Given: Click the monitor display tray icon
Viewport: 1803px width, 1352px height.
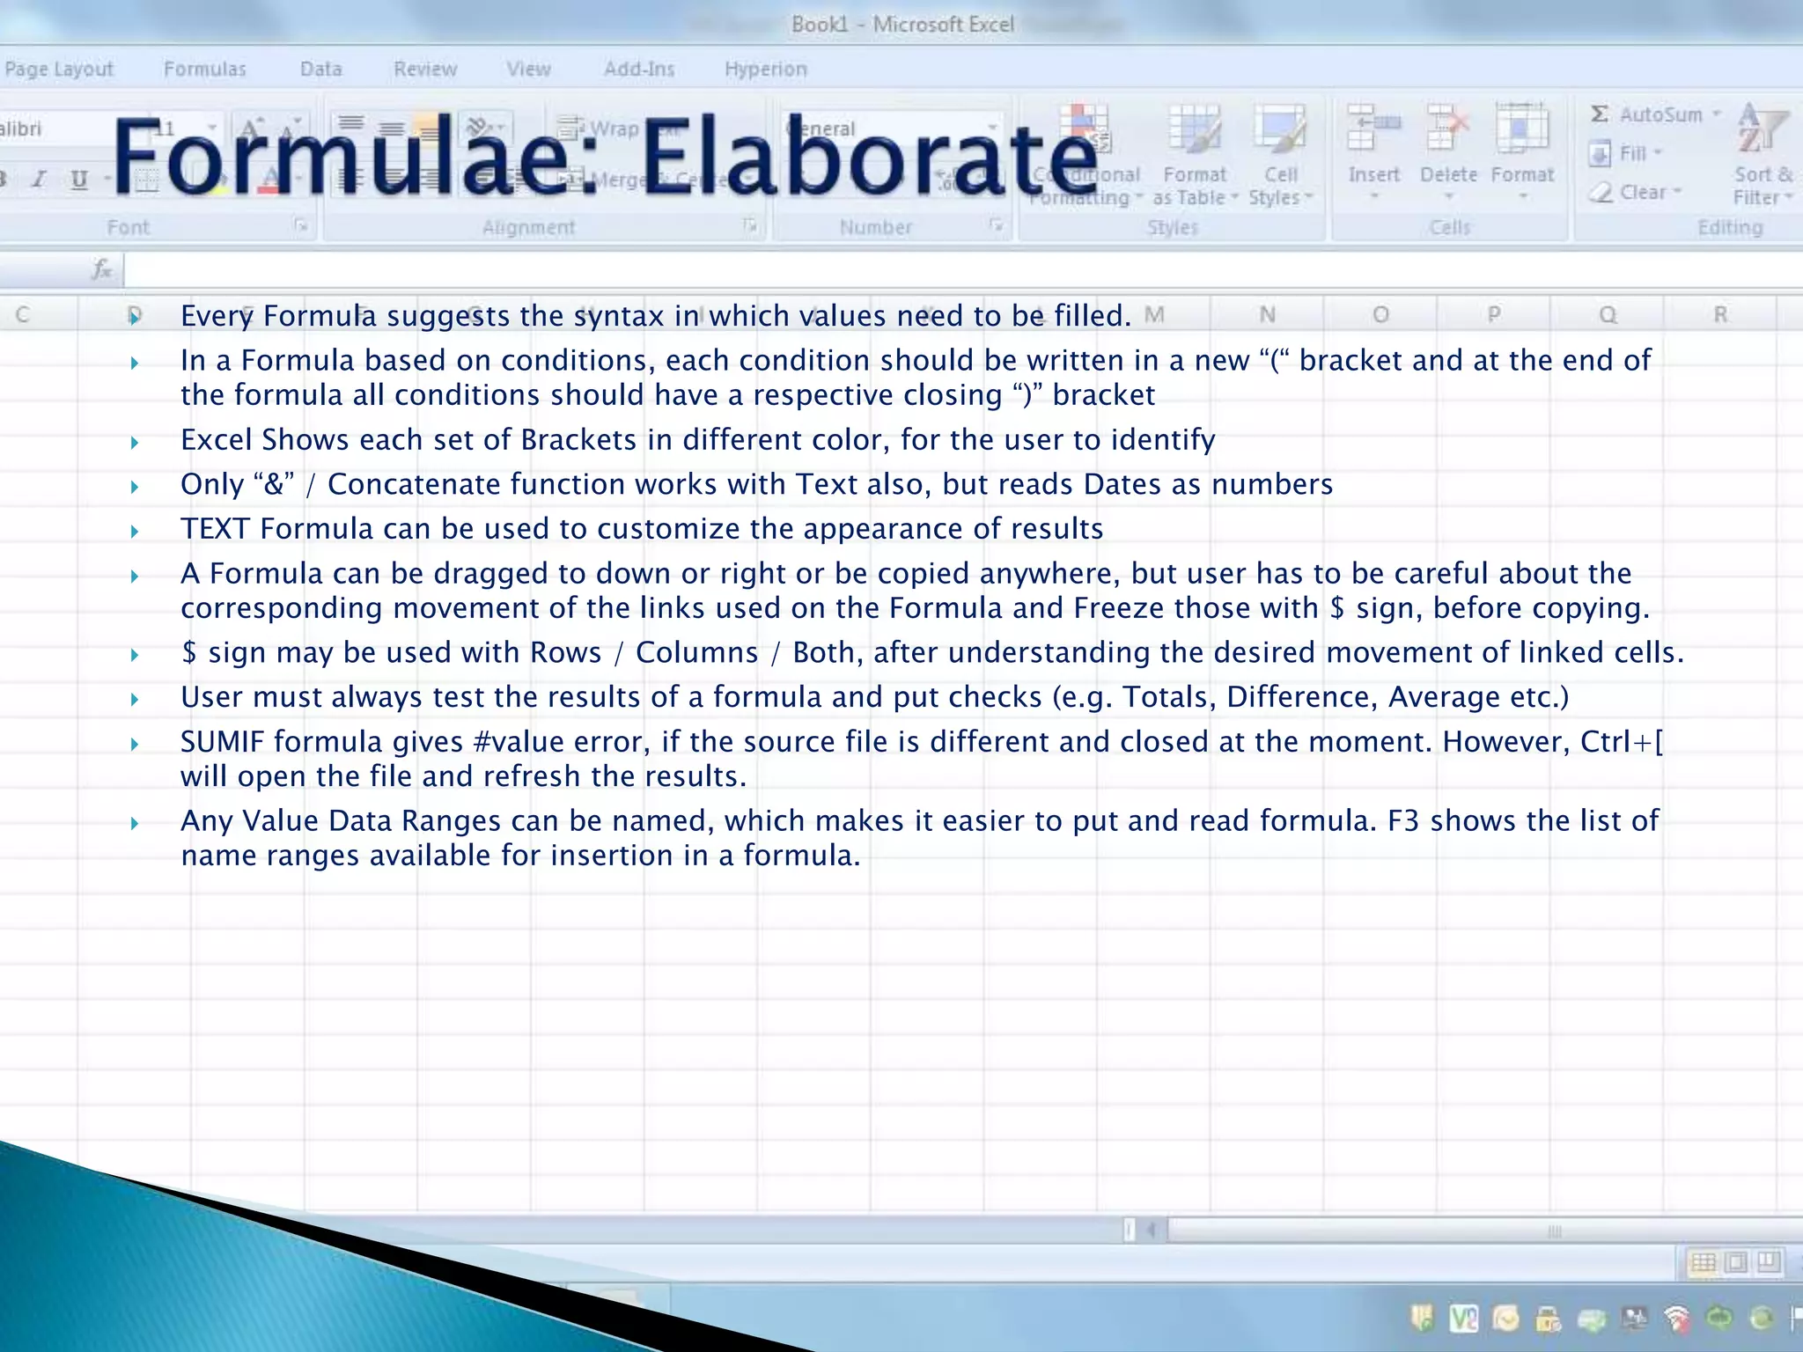Looking at the screenshot, I should (x=1634, y=1319).
